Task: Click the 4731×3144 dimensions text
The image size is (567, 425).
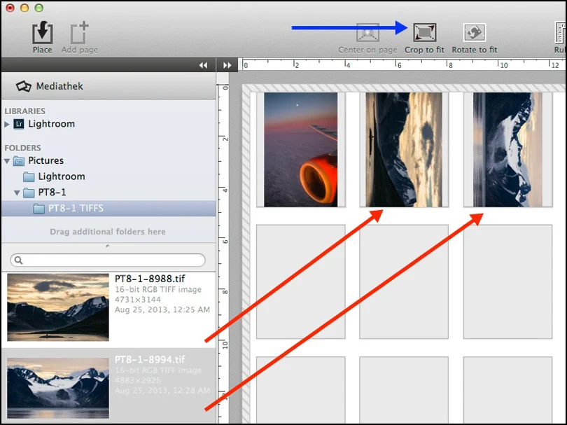Action: tap(138, 300)
